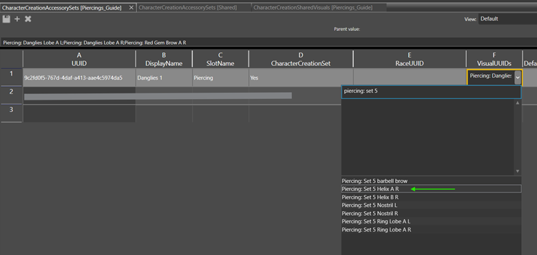Click the empty UUID cell in row 3
This screenshot has height=255, width=537.
point(79,113)
